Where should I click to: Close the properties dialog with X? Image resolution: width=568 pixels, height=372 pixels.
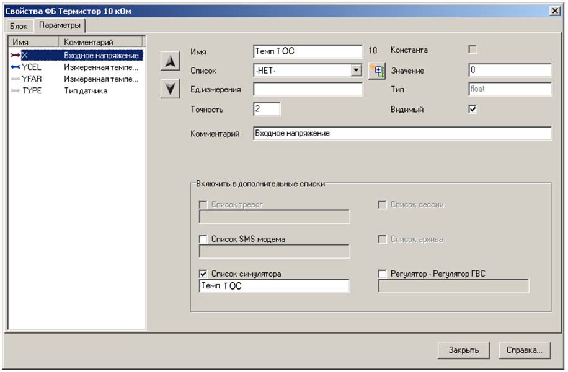point(554,11)
